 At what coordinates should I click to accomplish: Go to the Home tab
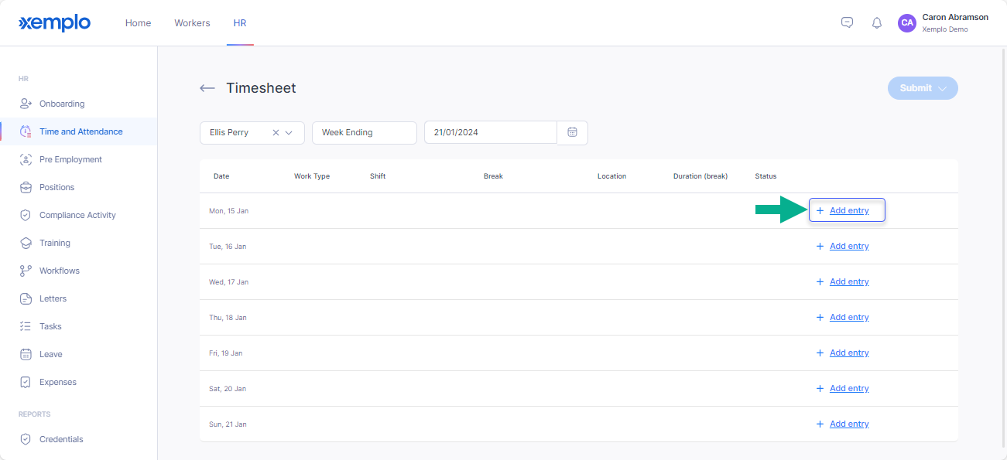[139, 23]
